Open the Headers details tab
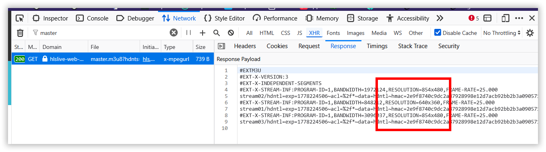Screen dimensions: 546x152 pos(245,46)
